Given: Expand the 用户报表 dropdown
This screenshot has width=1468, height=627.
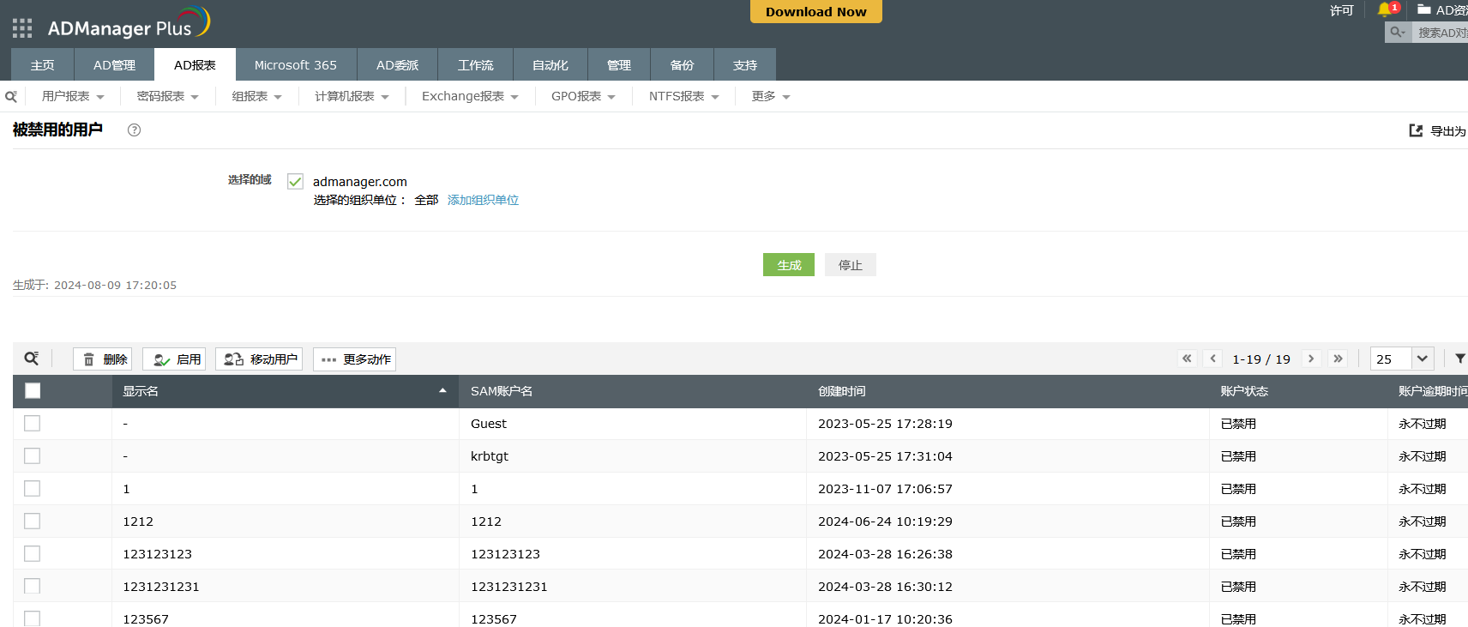Looking at the screenshot, I should click(x=73, y=97).
